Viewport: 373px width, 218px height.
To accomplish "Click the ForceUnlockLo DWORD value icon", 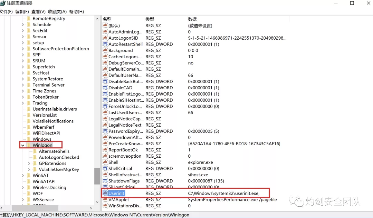I will click(x=105, y=106).
